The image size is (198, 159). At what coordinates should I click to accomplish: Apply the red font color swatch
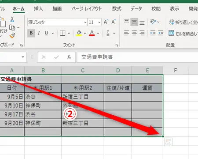[92, 33]
